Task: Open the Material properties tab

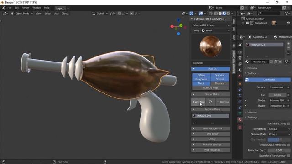Action: 240,119
